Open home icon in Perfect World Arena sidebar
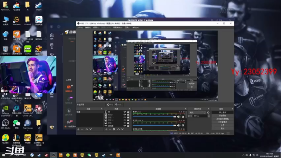The image size is (281, 158). (x=52, y=35)
